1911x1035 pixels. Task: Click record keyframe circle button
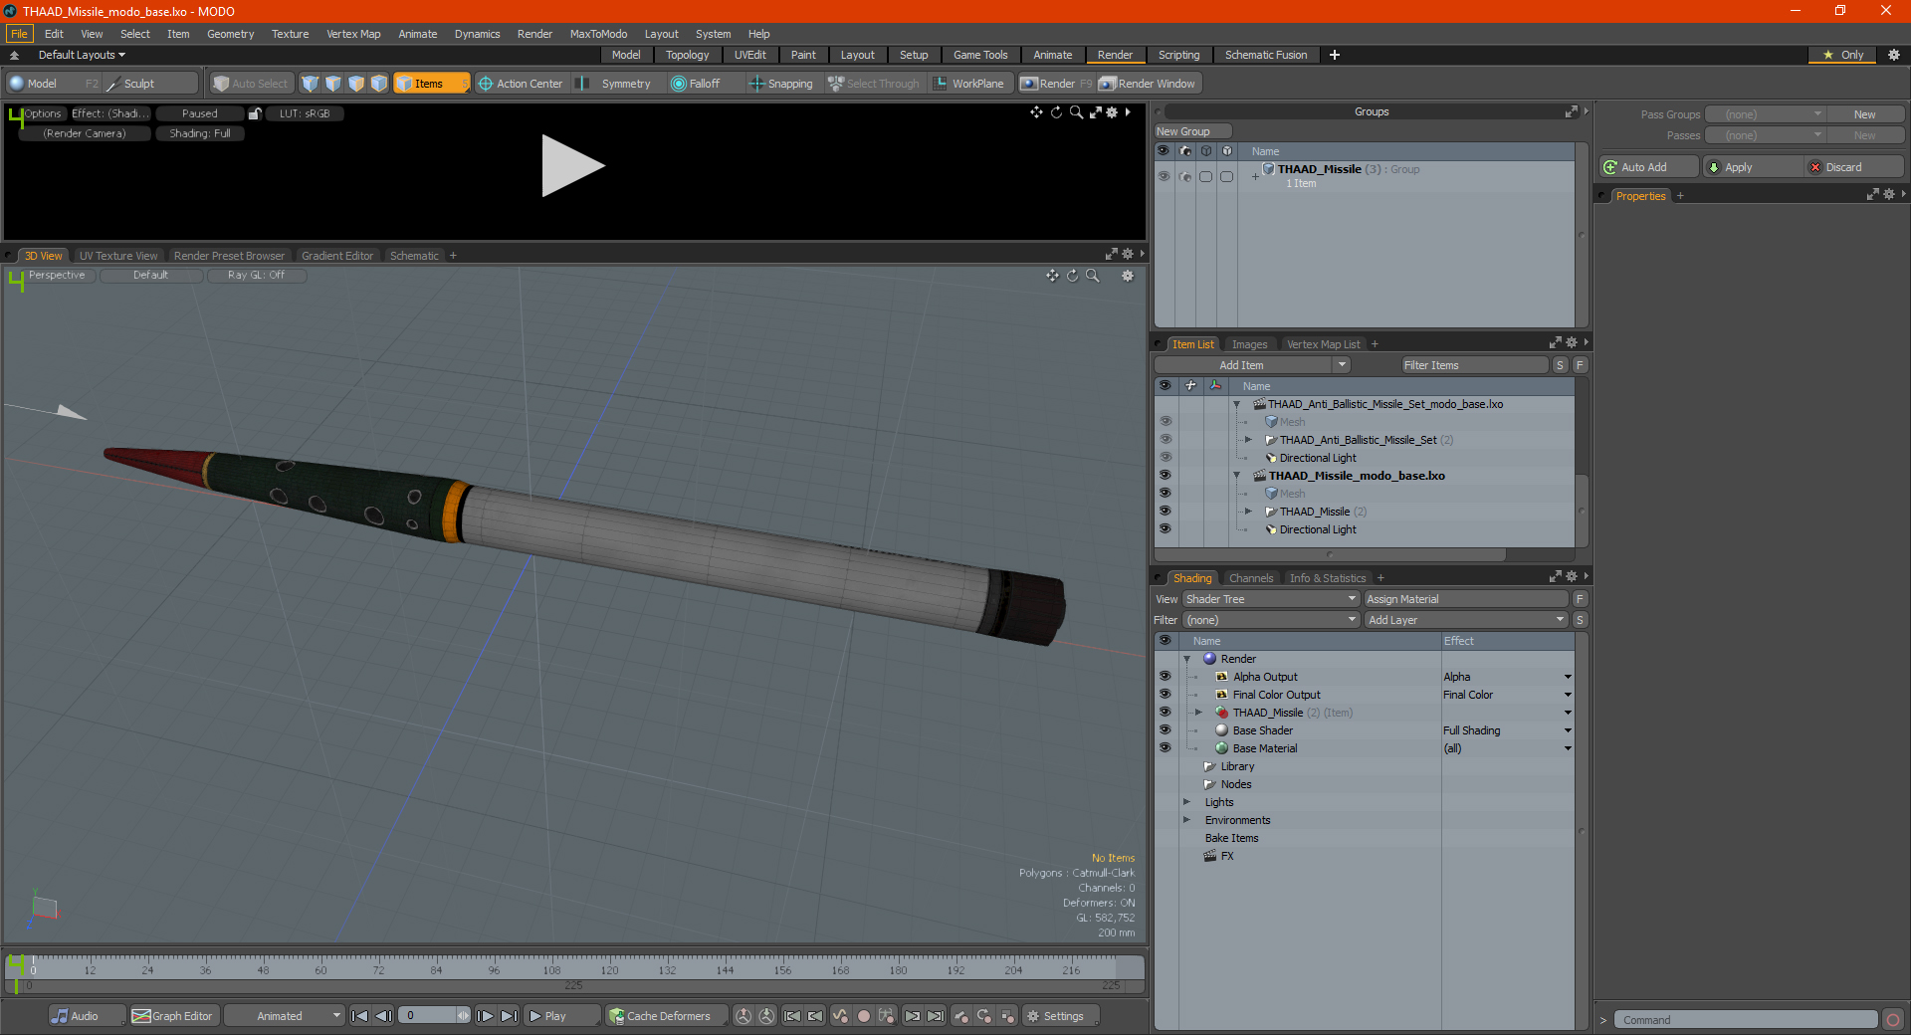[864, 1016]
